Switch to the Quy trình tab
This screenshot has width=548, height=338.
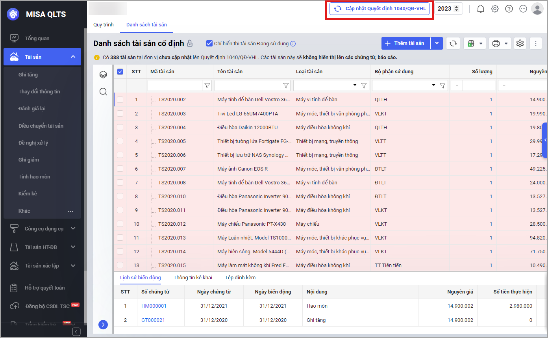tap(103, 24)
